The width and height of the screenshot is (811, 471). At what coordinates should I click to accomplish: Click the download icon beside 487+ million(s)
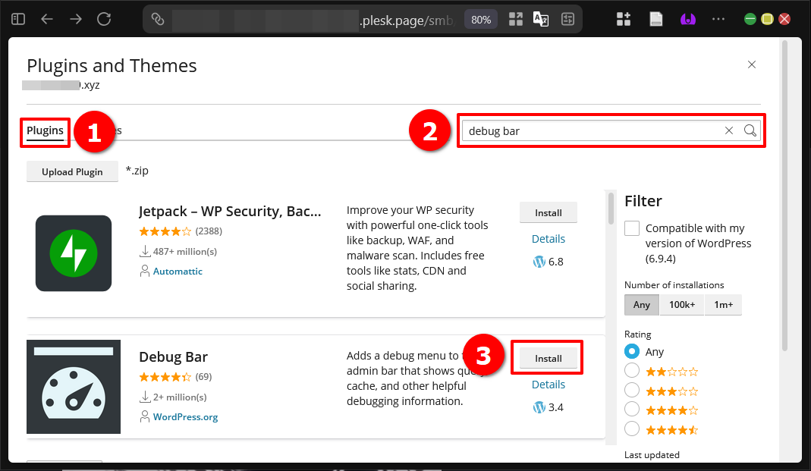click(145, 252)
